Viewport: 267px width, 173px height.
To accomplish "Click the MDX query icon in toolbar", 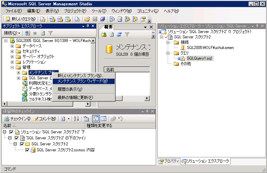I will point(52,19).
